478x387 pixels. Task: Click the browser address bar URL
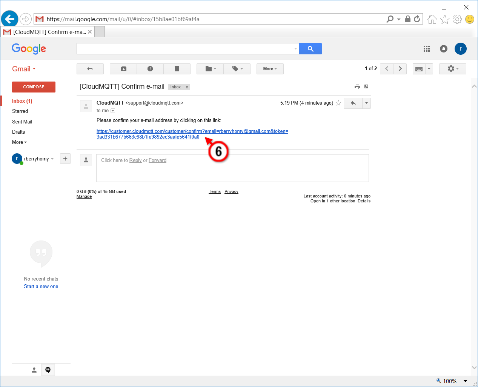123,19
